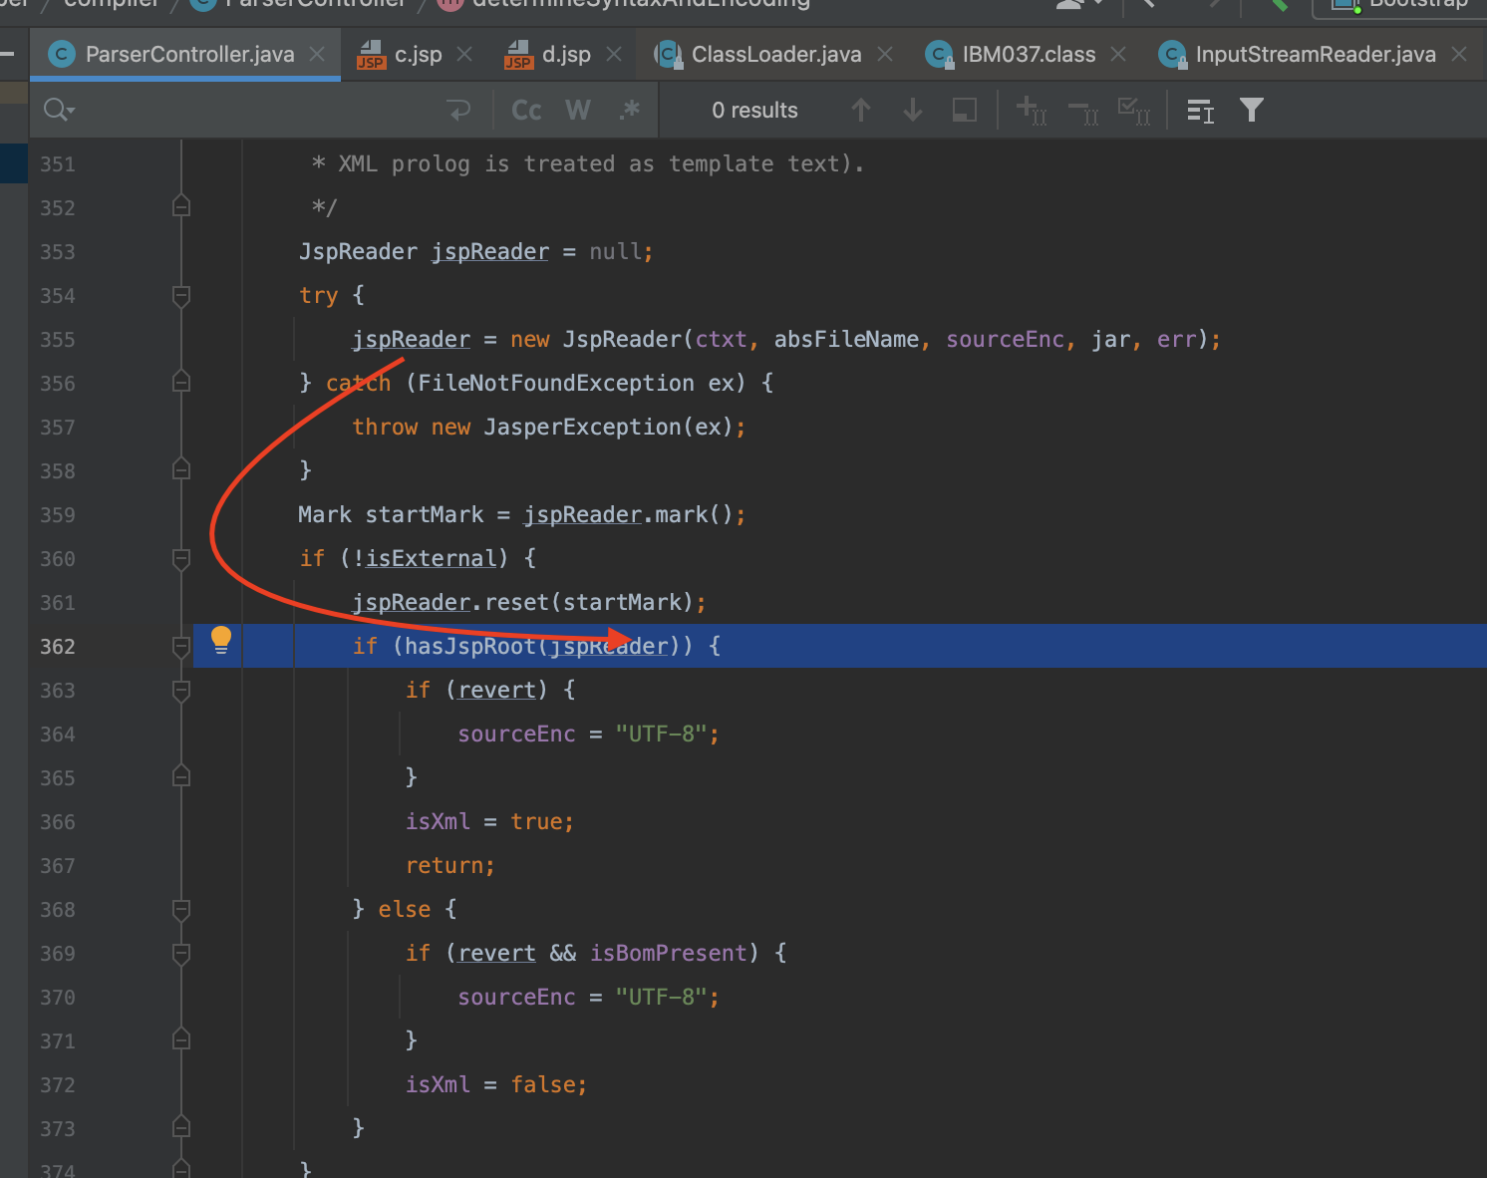Click the reset call on line 361
1487x1178 pixels.
(516, 602)
